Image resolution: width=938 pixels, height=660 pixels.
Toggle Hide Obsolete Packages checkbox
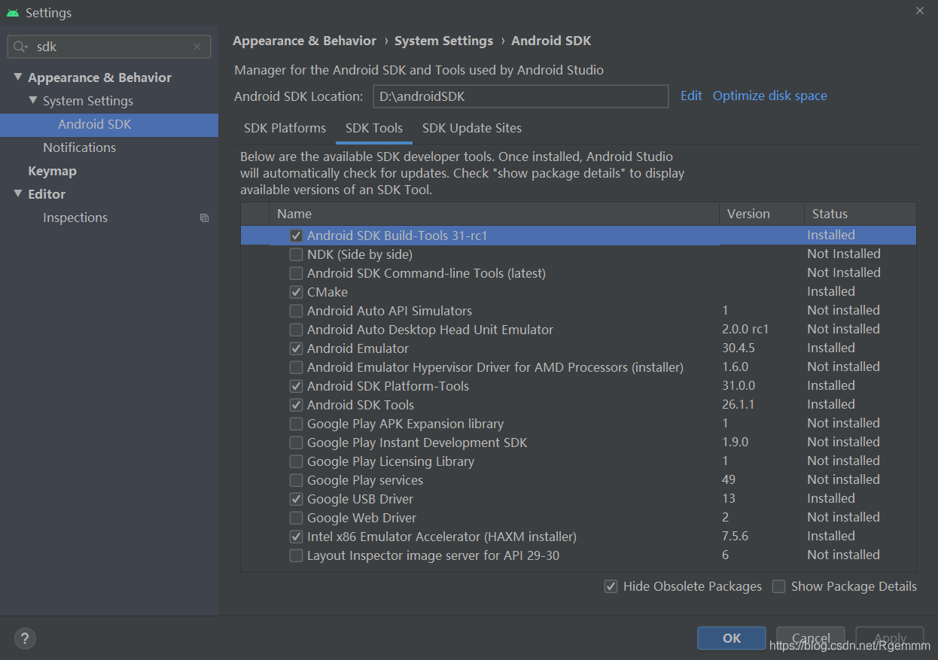[x=611, y=586]
